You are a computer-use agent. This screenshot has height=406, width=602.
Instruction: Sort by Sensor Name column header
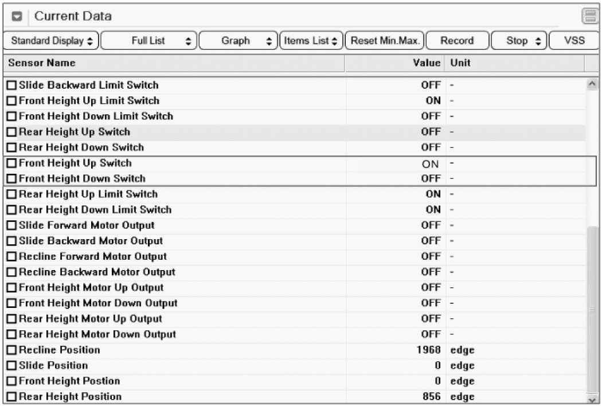point(172,63)
